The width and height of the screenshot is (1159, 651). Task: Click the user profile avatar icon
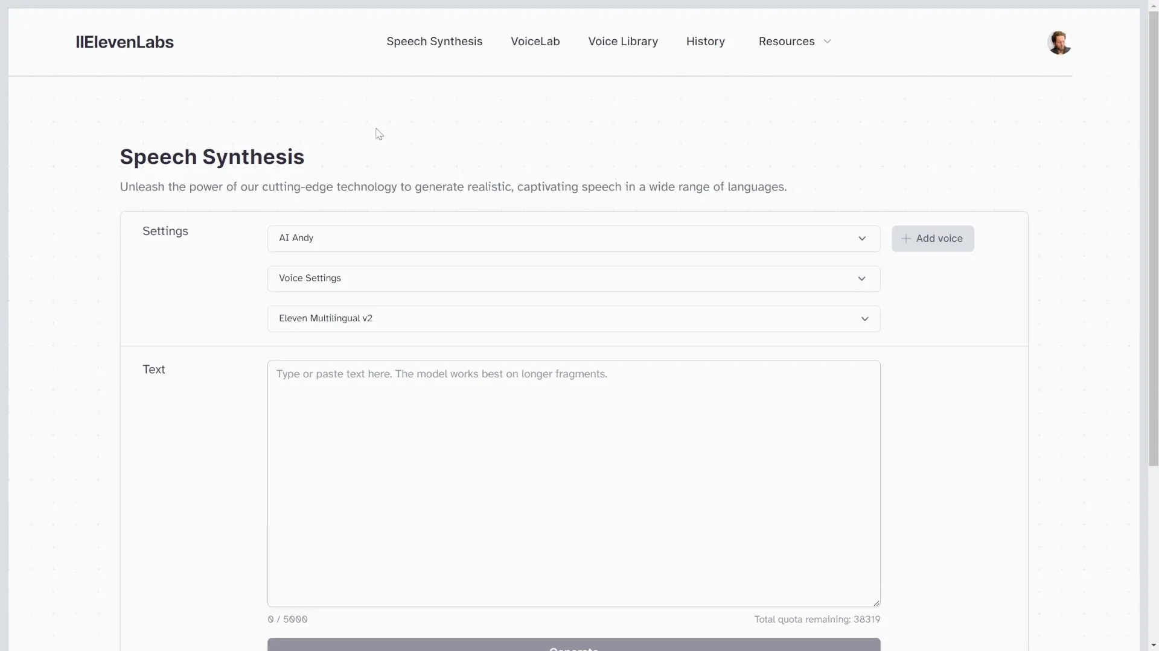pyautogui.click(x=1059, y=42)
